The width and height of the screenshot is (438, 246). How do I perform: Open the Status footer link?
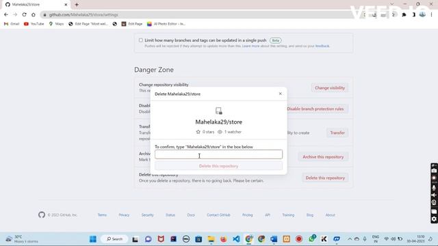170,215
